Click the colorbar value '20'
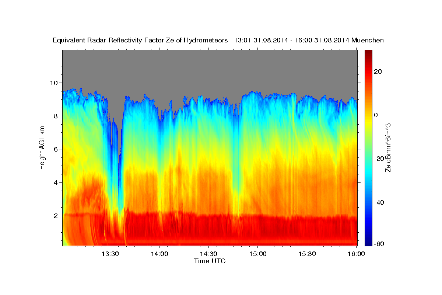Viewport: 442px width, 295px height. pos(378,72)
